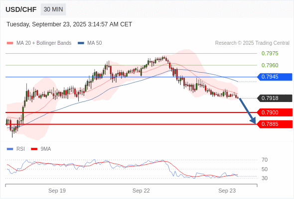Click the black 0.7918 current price tag

[275, 98]
